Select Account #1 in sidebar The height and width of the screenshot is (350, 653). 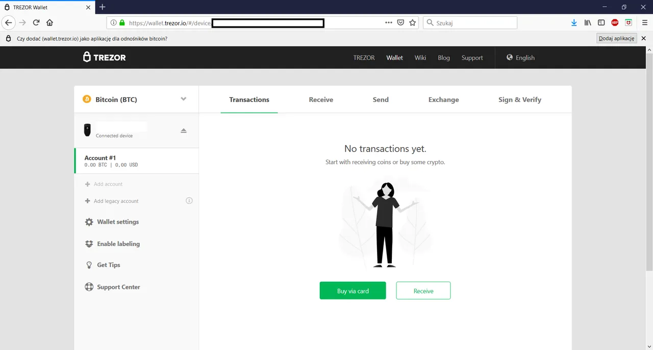[136, 161]
